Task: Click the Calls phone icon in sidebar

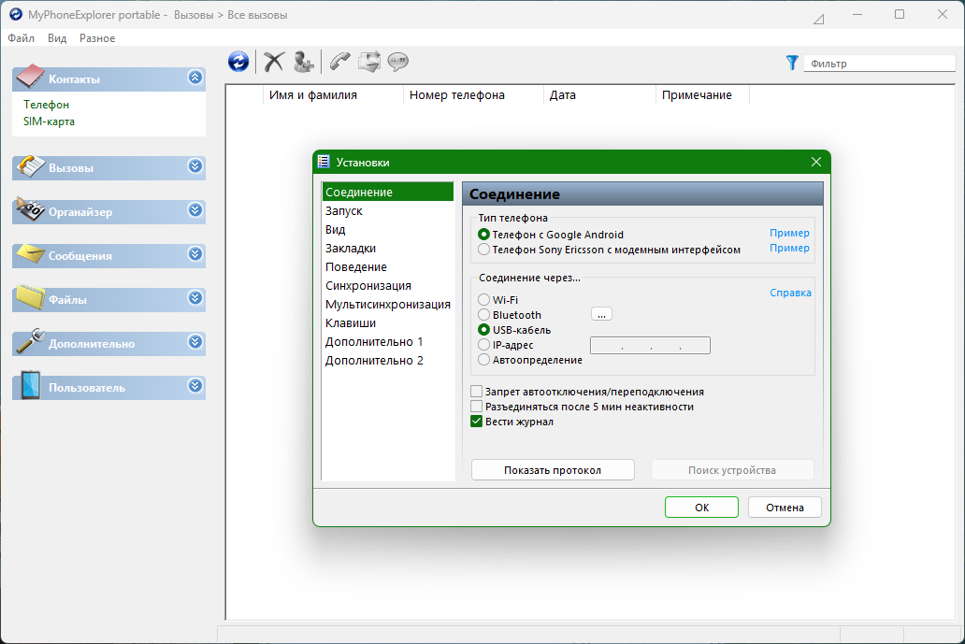Action: click(x=30, y=166)
